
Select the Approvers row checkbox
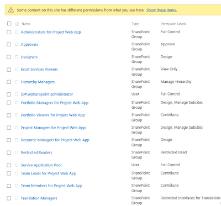pos(9,44)
